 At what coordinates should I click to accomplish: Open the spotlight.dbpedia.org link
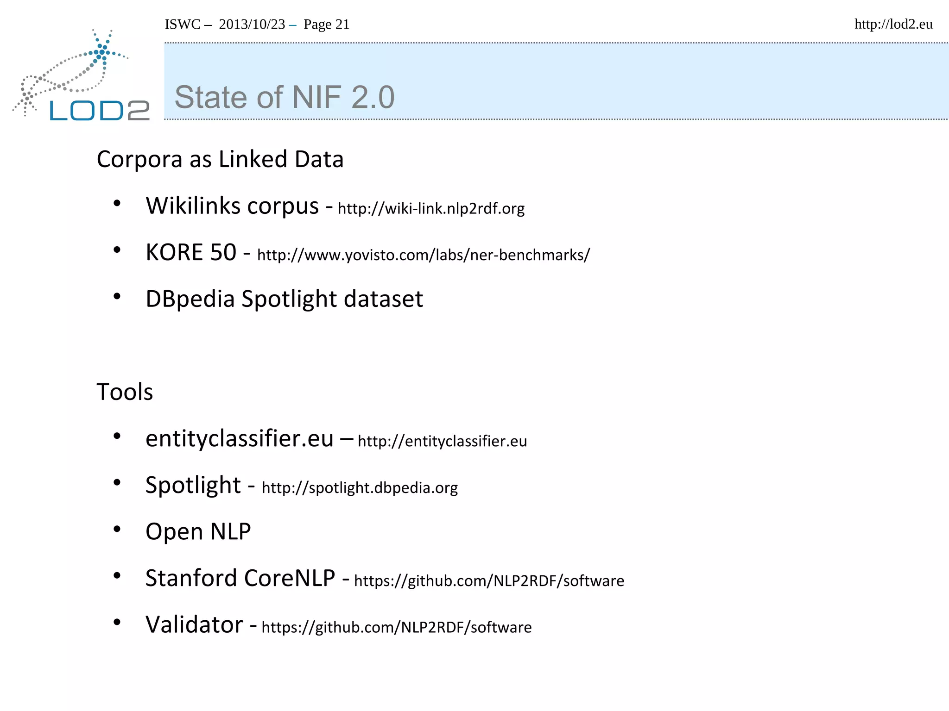tap(360, 488)
